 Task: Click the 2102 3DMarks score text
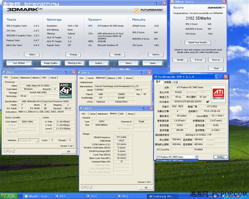pyautogui.click(x=198, y=18)
